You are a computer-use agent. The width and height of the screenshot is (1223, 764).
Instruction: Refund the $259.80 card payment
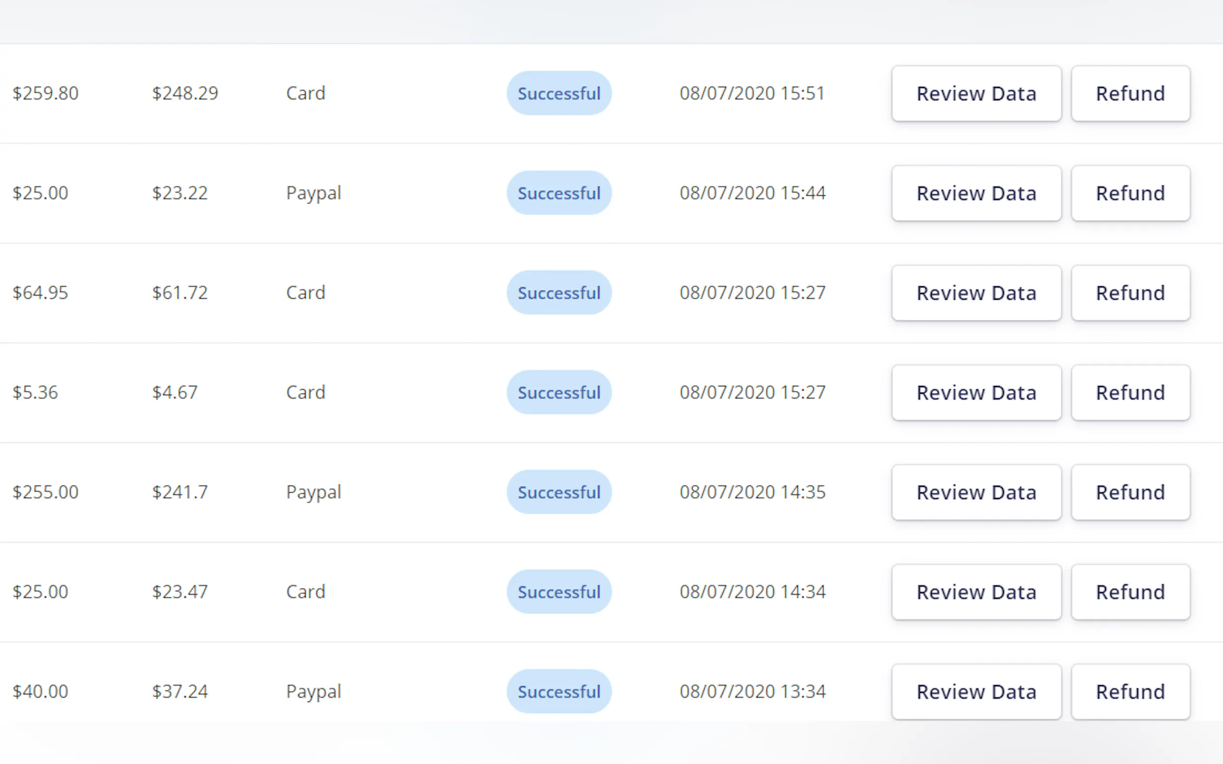pos(1130,93)
